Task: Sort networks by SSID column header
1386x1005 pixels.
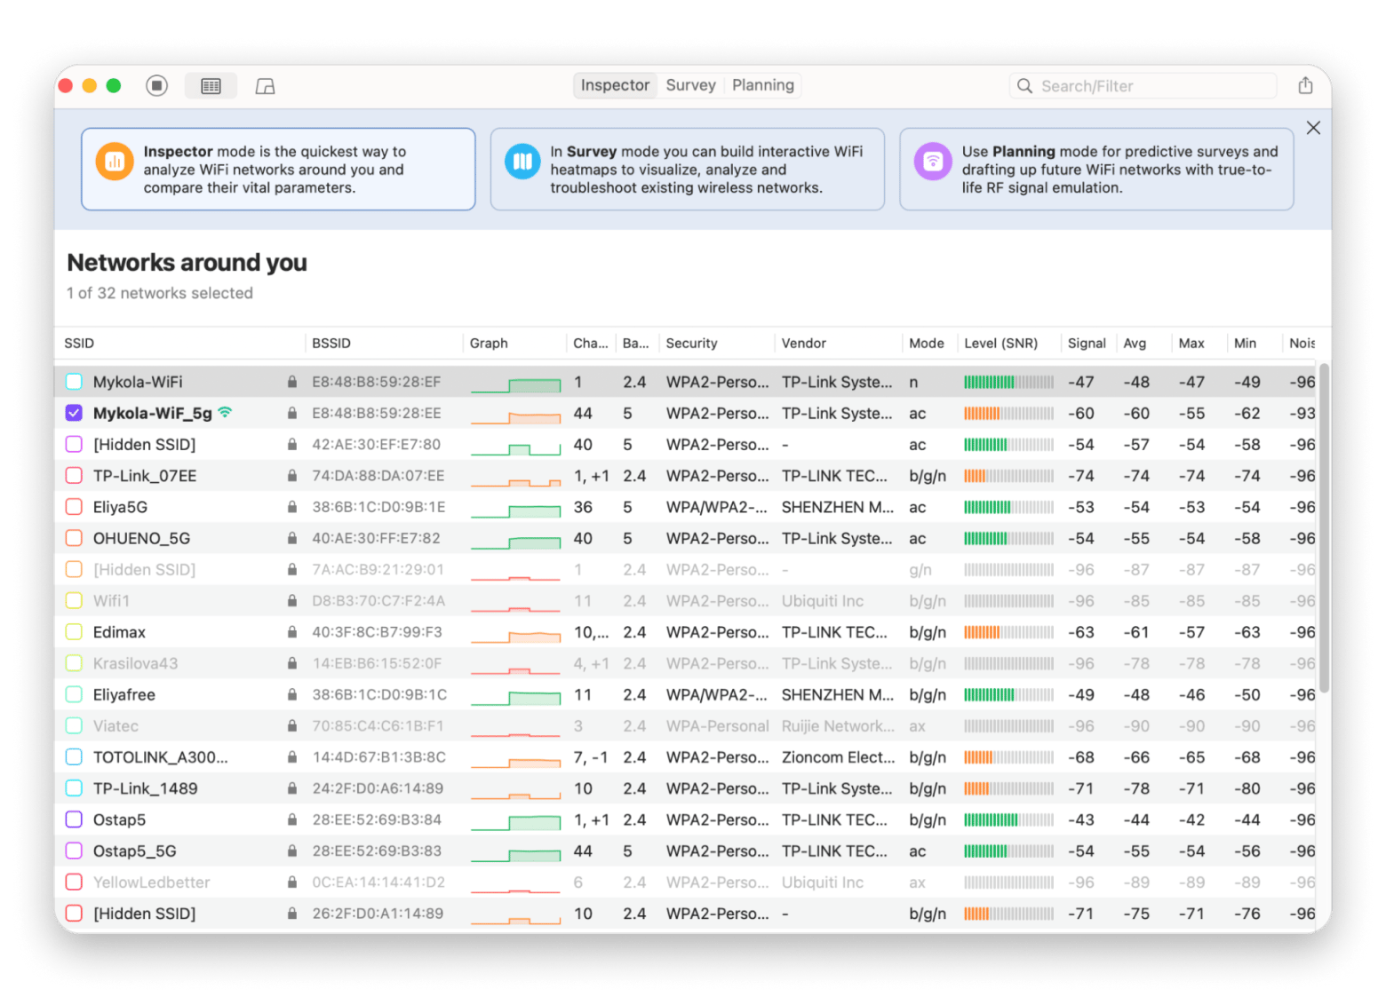Action: 79,344
